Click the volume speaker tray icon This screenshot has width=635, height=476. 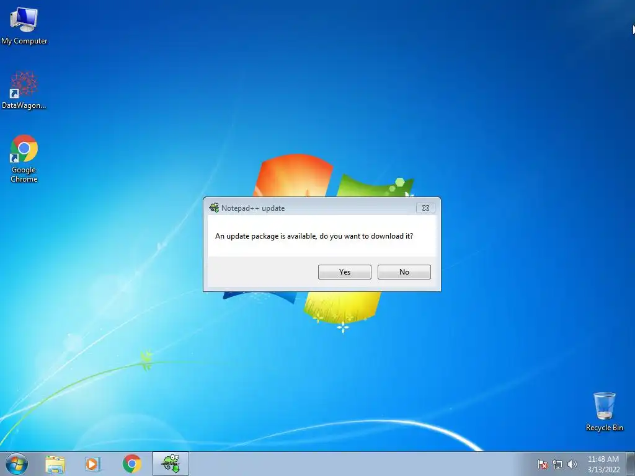[x=572, y=464]
